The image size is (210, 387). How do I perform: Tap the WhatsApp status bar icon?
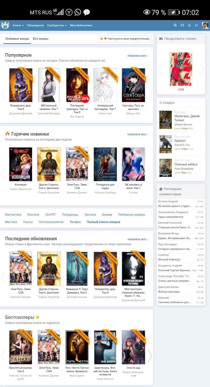coord(78,12)
